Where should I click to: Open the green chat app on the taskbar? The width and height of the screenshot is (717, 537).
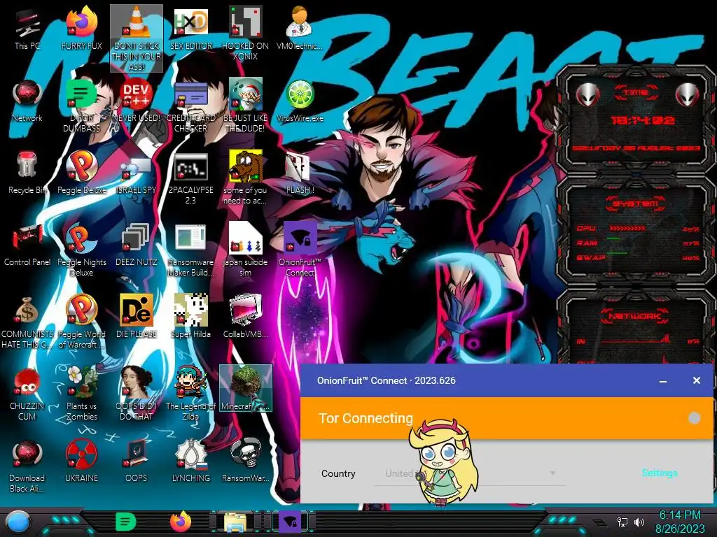pyautogui.click(x=126, y=522)
